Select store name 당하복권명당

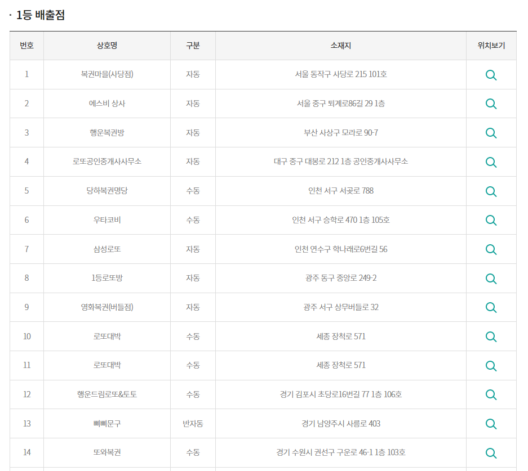[x=107, y=191]
